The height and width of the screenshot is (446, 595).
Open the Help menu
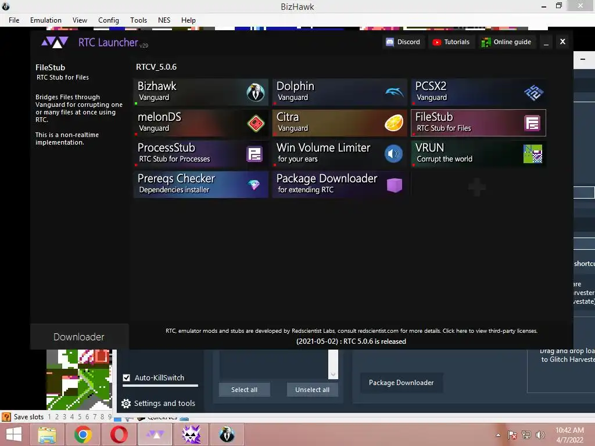(188, 20)
